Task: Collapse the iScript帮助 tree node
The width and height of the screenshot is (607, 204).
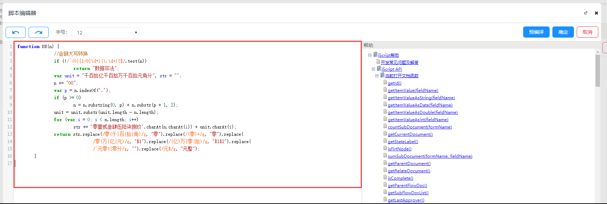Action: [x=370, y=55]
